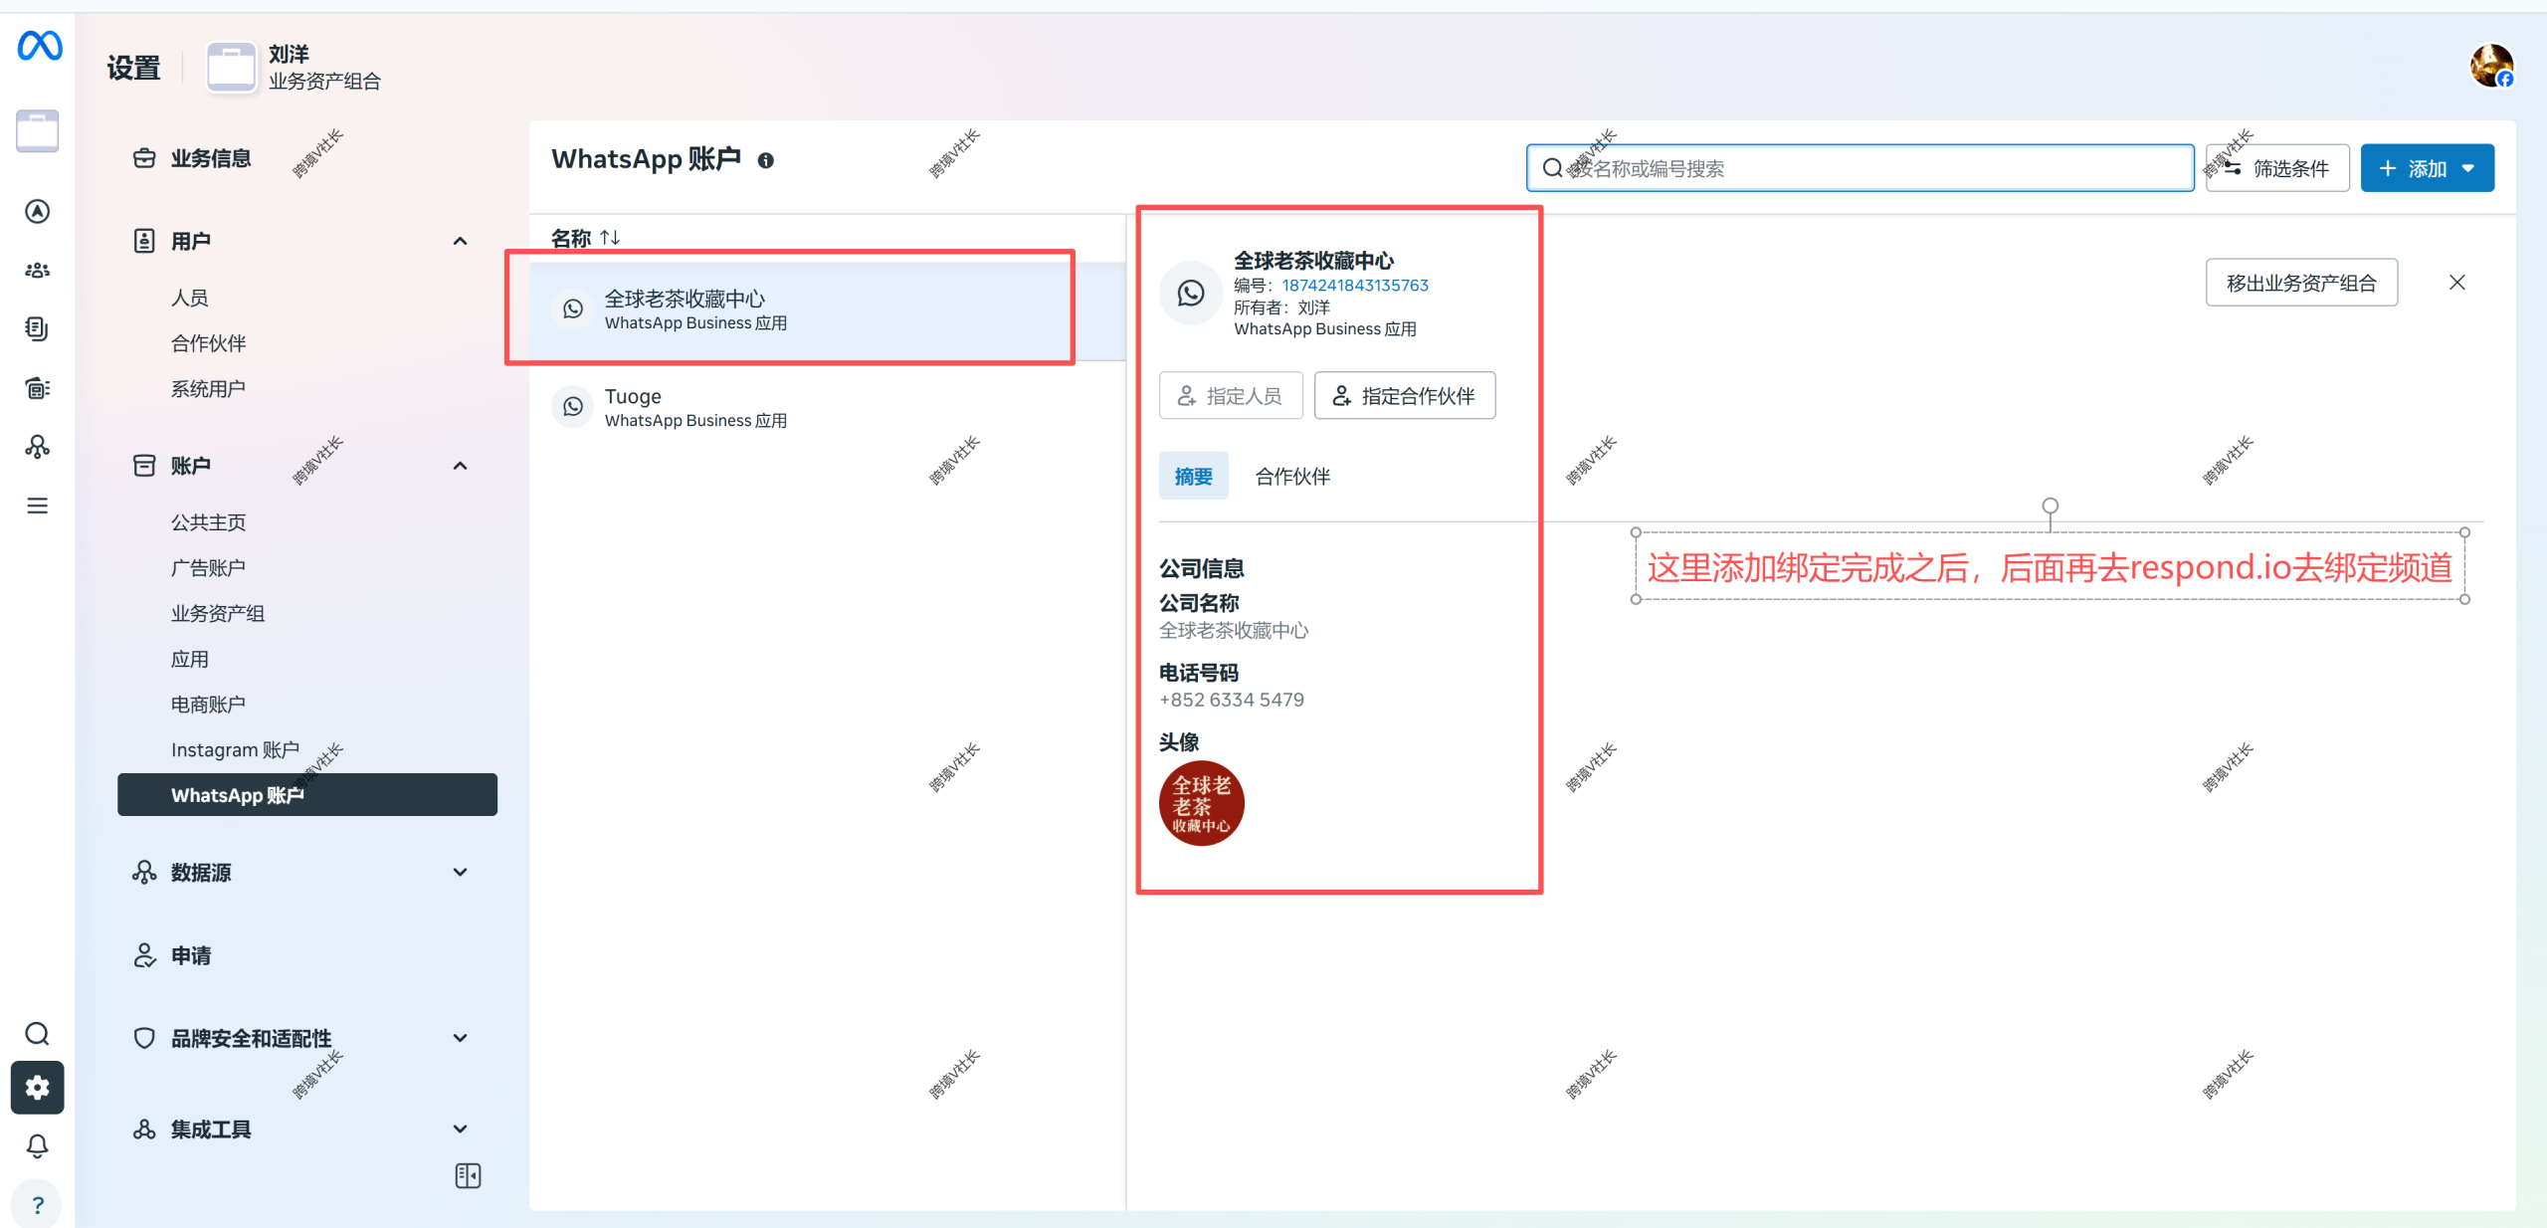Click the 指定合作伙伴 button
Viewport: 2547px width, 1228px height.
click(1405, 396)
